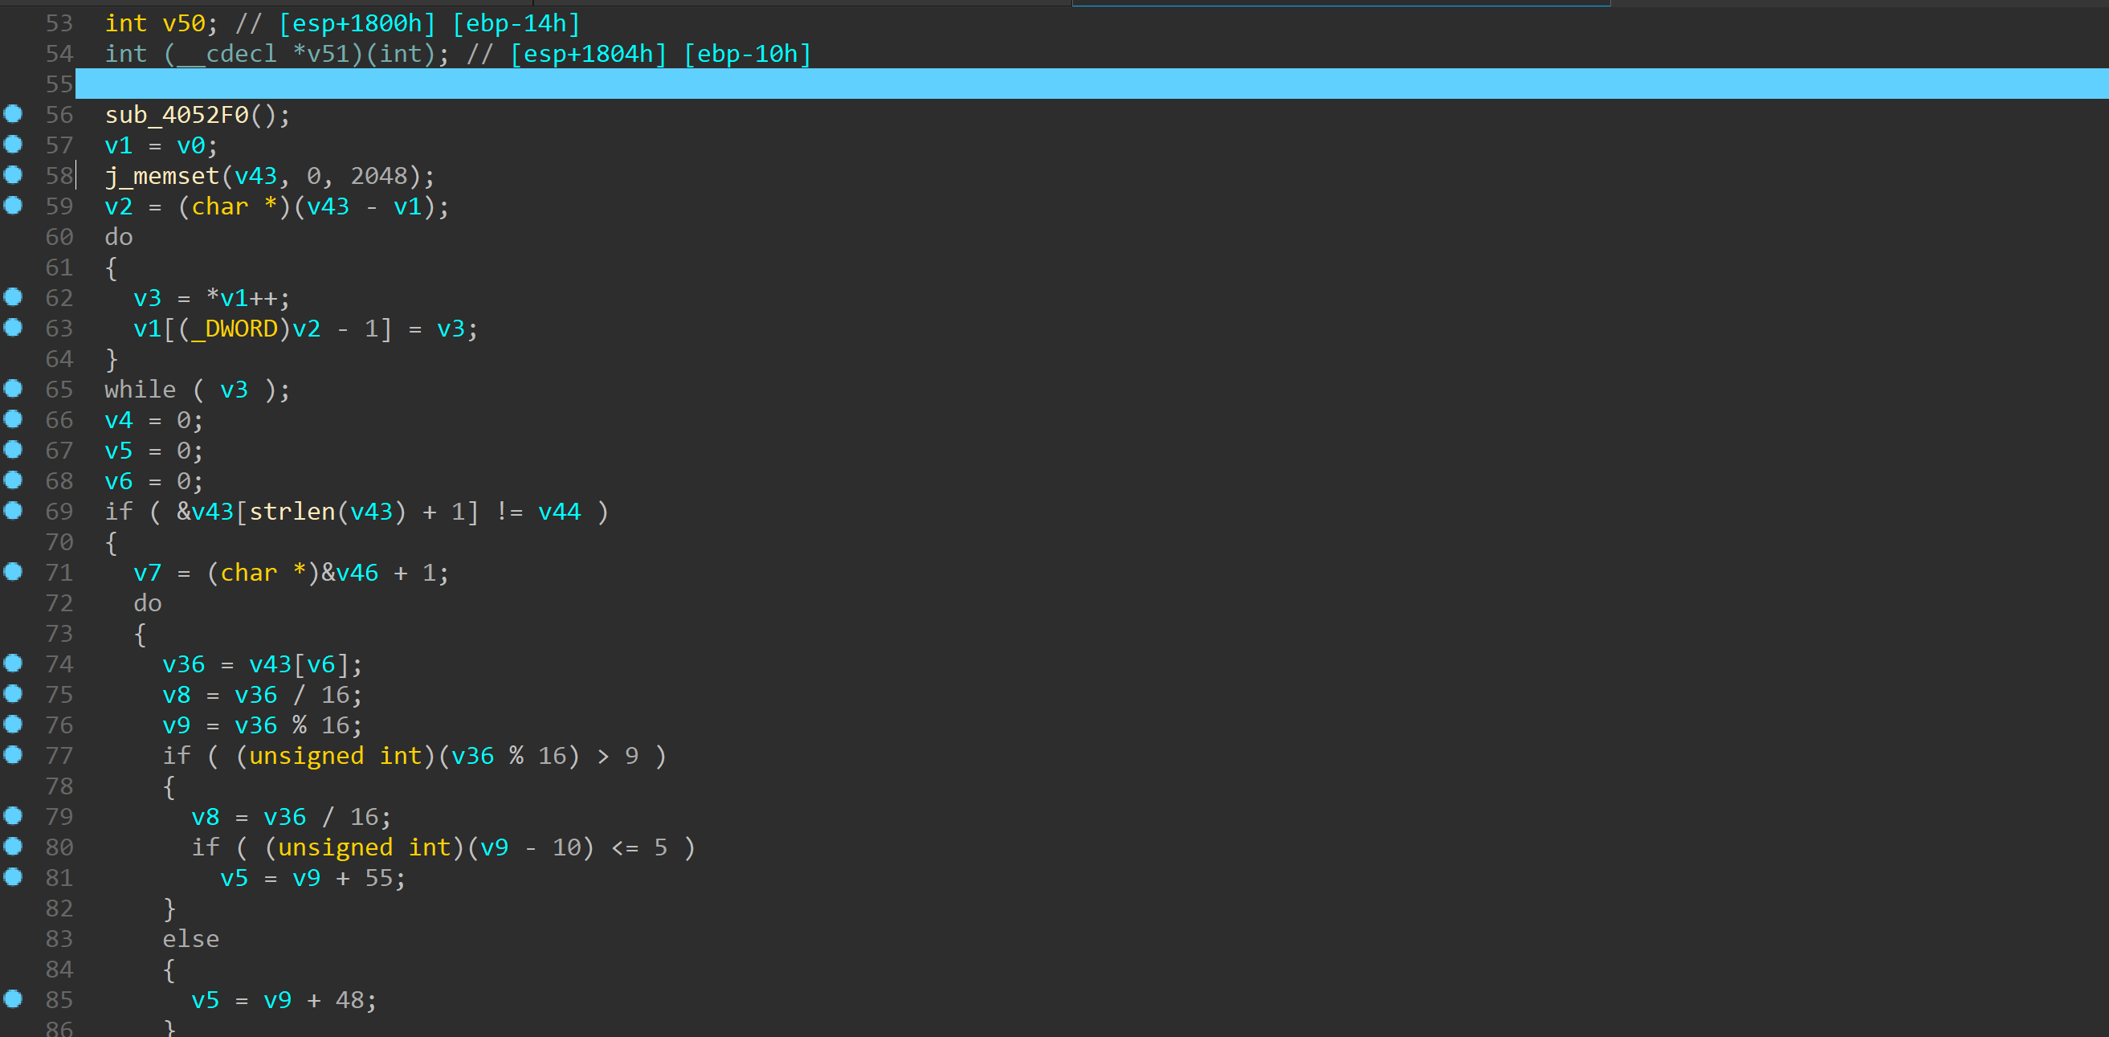Click the line number 60 gutter
The width and height of the screenshot is (2109, 1037).
click(59, 237)
